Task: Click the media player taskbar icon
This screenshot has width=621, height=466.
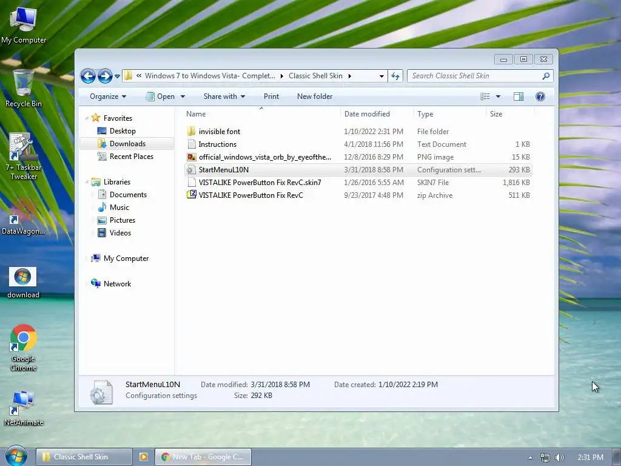Action: pos(143,457)
